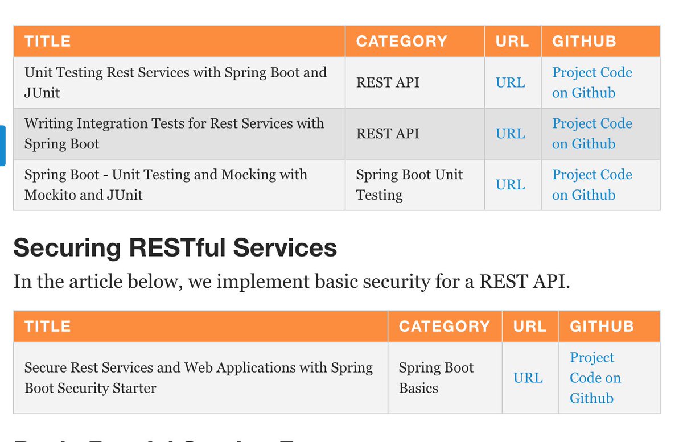Click URL header of the first table
Viewport: 683px width, 442px height.
512,42
